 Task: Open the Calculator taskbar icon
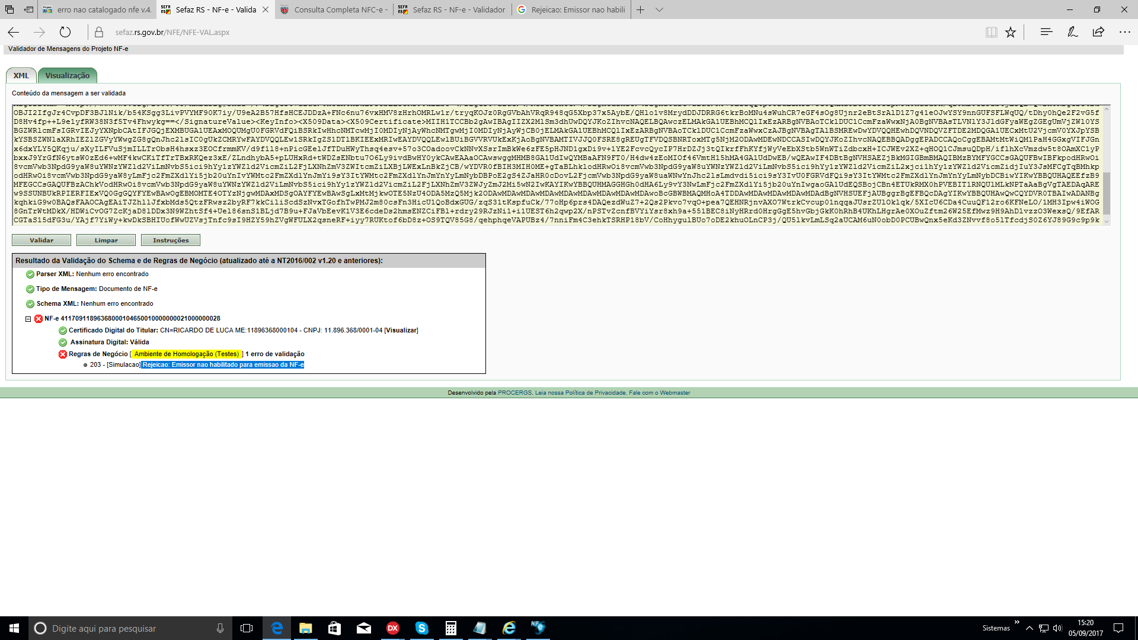(x=451, y=628)
